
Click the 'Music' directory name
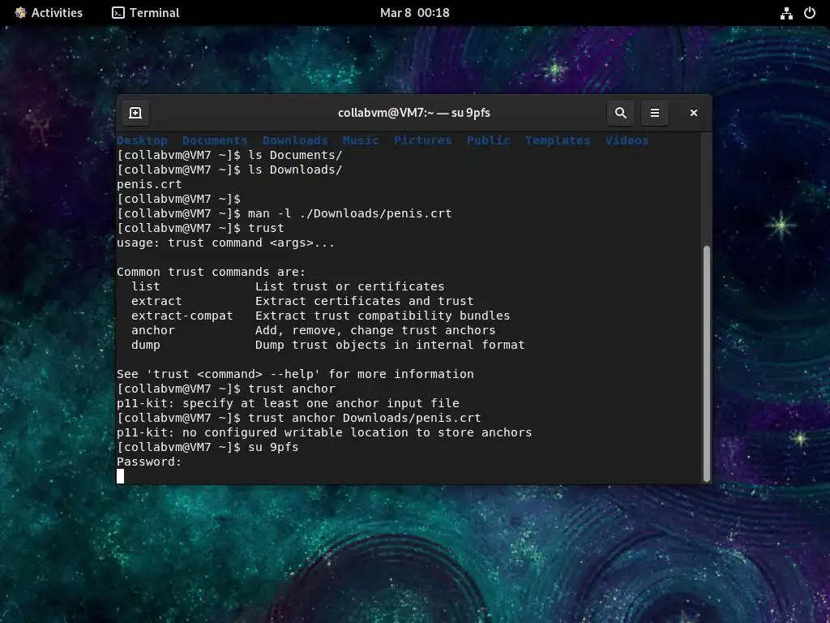361,140
